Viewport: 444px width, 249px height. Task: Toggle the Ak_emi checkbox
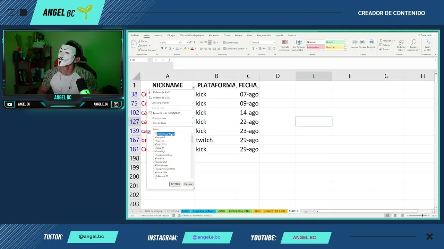click(156, 141)
